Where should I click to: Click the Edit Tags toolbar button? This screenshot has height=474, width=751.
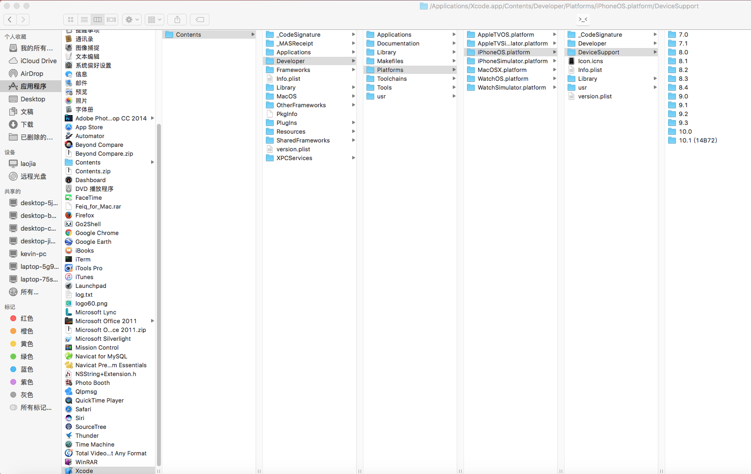(x=200, y=20)
